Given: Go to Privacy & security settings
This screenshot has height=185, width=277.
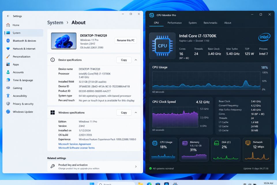Looking at the screenshot, I should click(24, 104).
